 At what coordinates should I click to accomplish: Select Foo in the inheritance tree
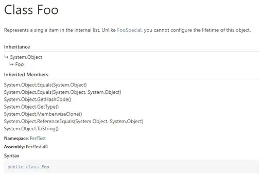tap(20, 64)
